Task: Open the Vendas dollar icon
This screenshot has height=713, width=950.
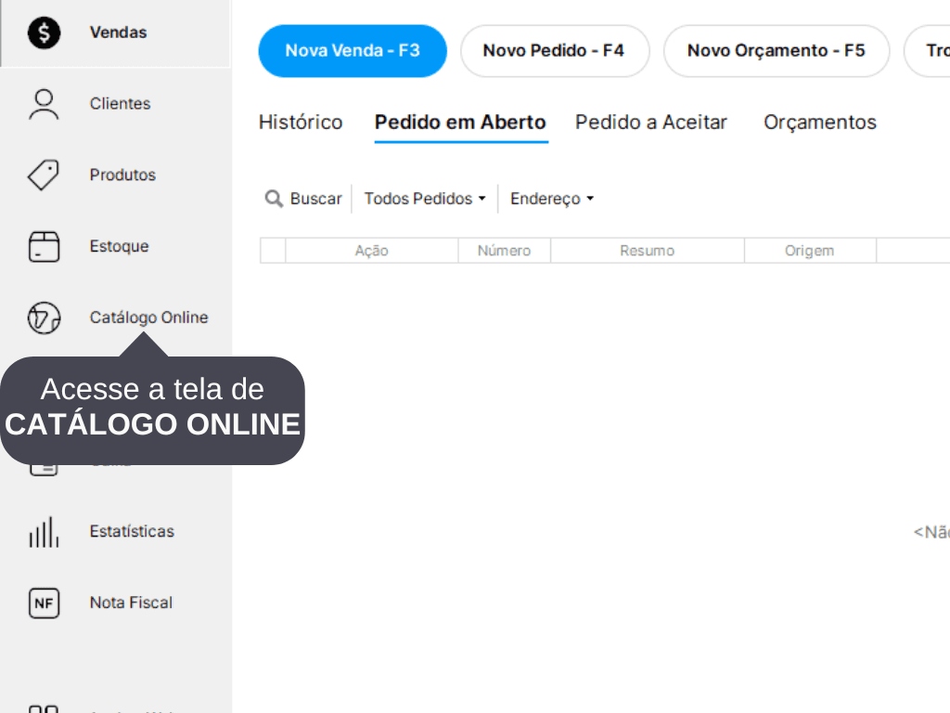Action: (x=44, y=32)
